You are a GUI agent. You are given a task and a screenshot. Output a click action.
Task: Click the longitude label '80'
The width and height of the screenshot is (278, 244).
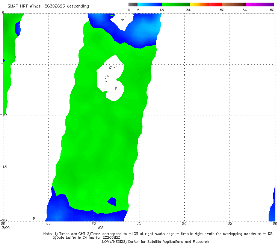184,223
